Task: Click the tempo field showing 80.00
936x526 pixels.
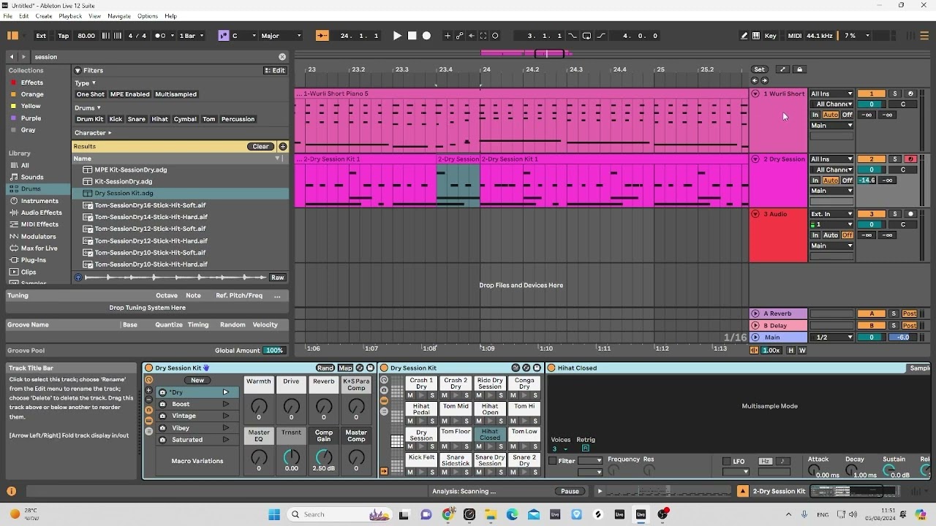Action: [86, 36]
